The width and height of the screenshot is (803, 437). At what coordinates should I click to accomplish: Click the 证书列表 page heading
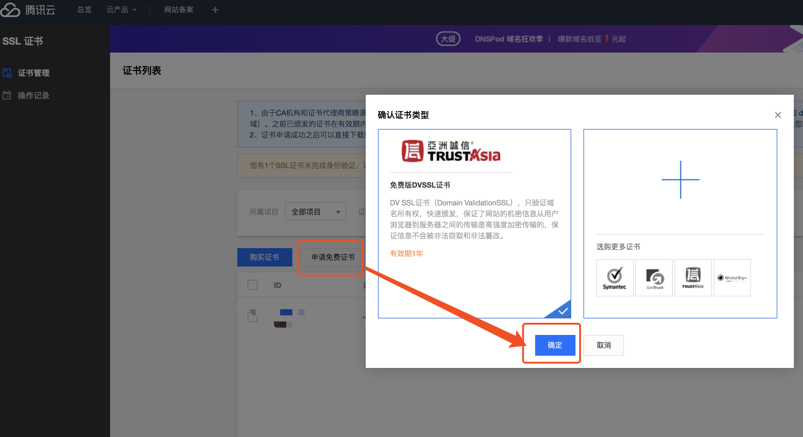(x=142, y=71)
